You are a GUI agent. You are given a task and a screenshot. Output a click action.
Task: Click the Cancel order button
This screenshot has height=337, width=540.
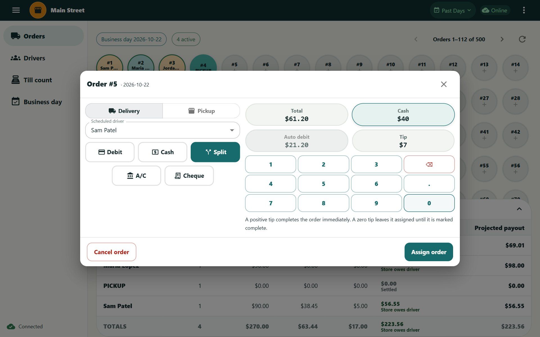pyautogui.click(x=111, y=252)
